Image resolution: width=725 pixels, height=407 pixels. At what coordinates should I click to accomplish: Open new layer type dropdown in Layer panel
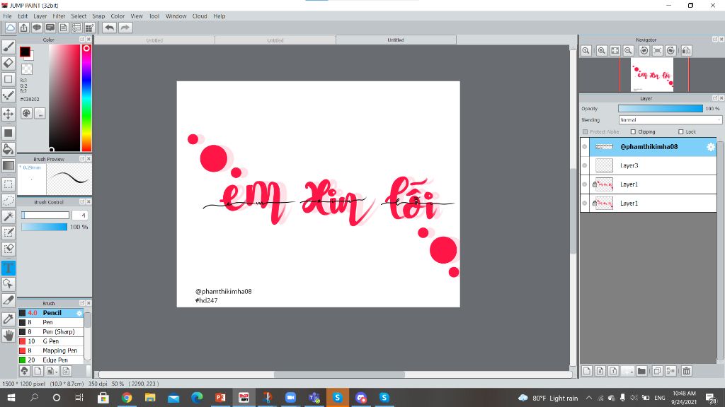pos(627,371)
